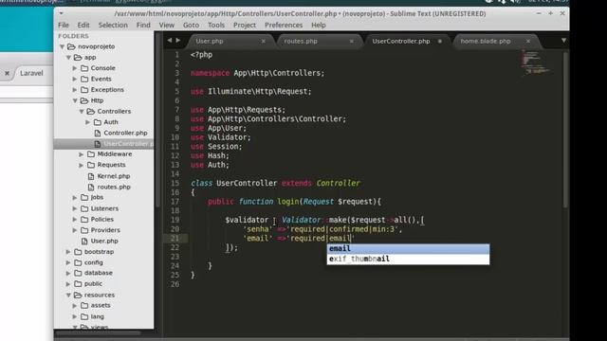Collapse the Http folder
The height and width of the screenshot is (341, 607).
pyautogui.click(x=75, y=100)
